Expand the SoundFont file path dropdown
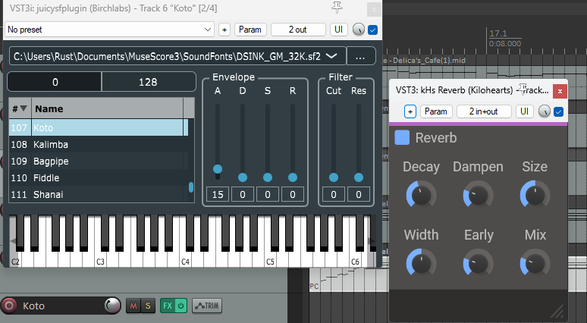The width and height of the screenshot is (587, 323). (x=331, y=56)
